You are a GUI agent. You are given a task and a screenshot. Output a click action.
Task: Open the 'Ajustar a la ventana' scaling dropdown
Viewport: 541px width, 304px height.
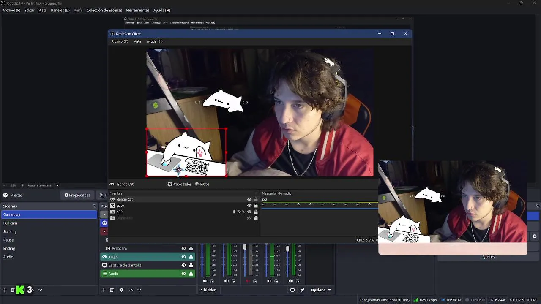click(x=44, y=185)
